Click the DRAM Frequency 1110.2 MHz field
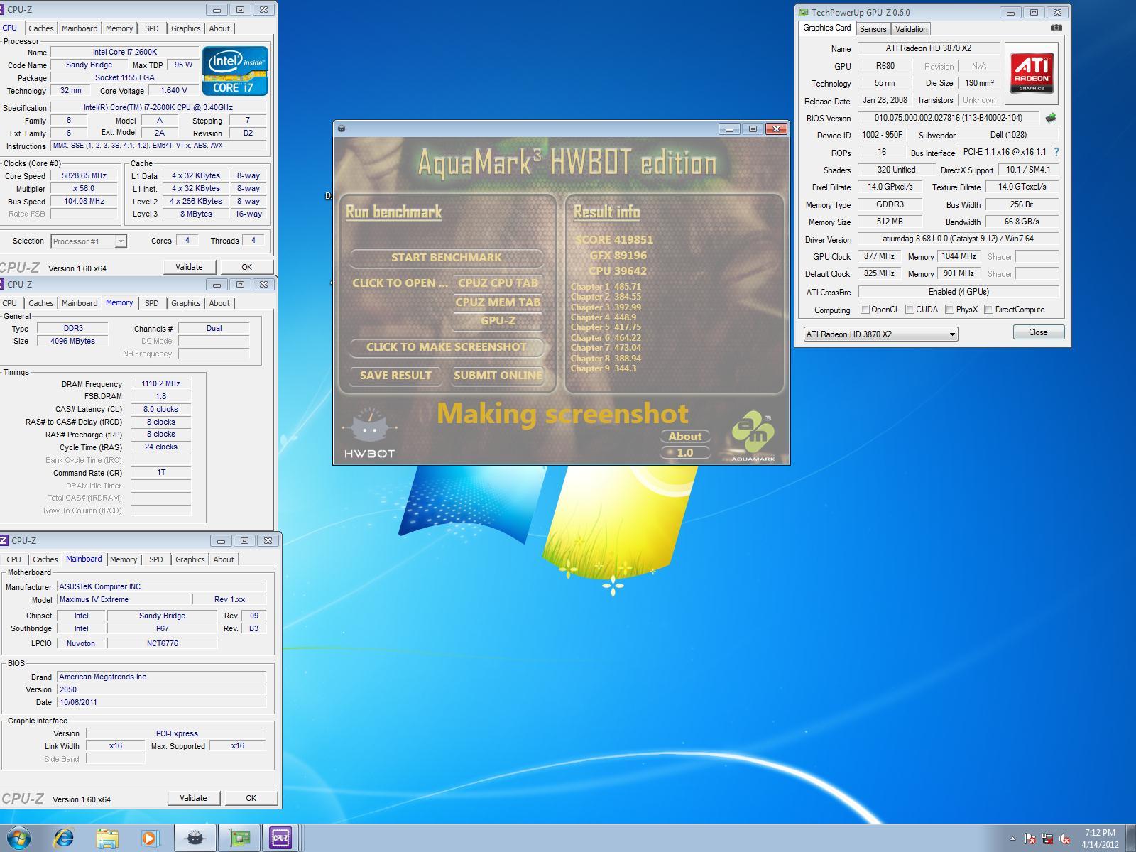 (160, 384)
